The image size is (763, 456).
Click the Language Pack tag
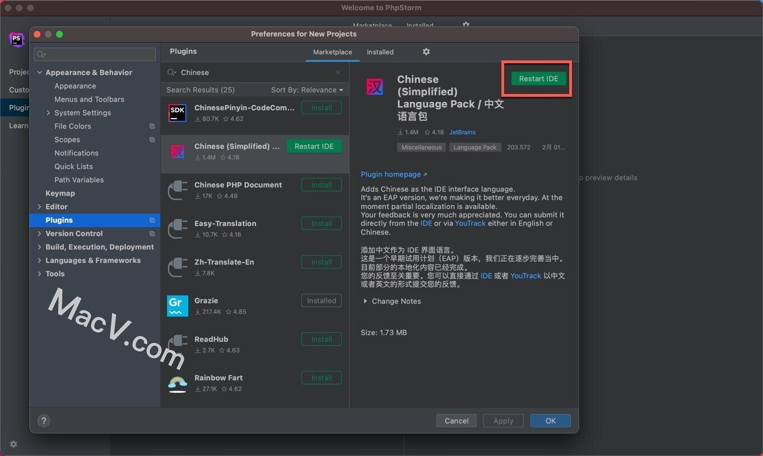click(475, 147)
